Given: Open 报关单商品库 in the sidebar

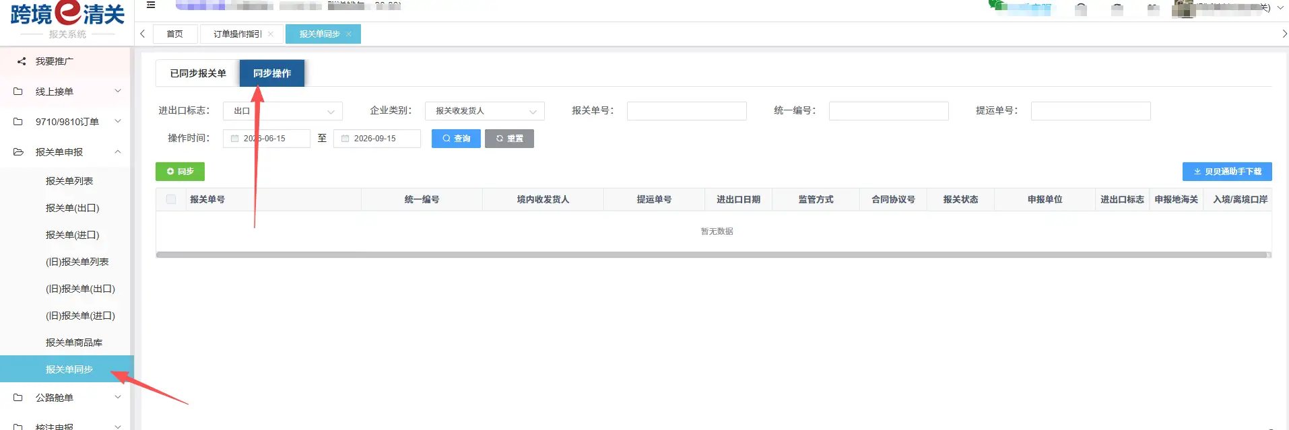Looking at the screenshot, I should click(74, 343).
